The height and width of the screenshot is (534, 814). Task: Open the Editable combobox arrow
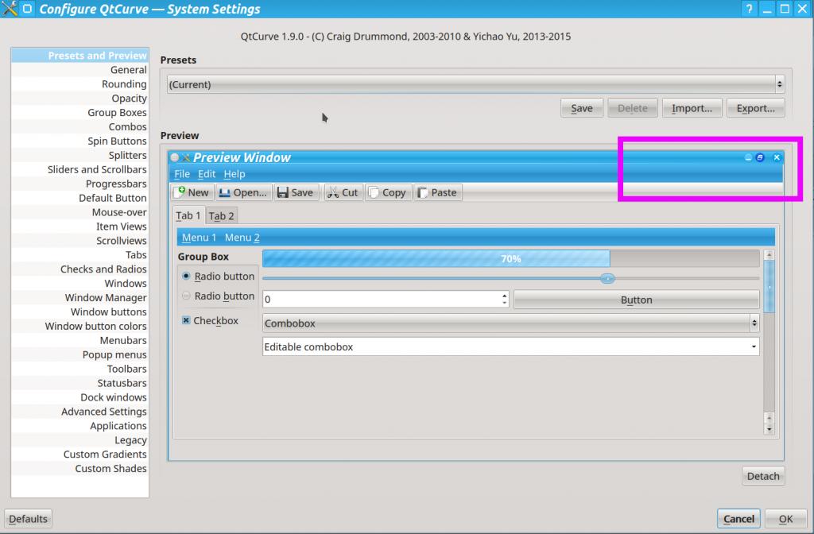pos(754,347)
